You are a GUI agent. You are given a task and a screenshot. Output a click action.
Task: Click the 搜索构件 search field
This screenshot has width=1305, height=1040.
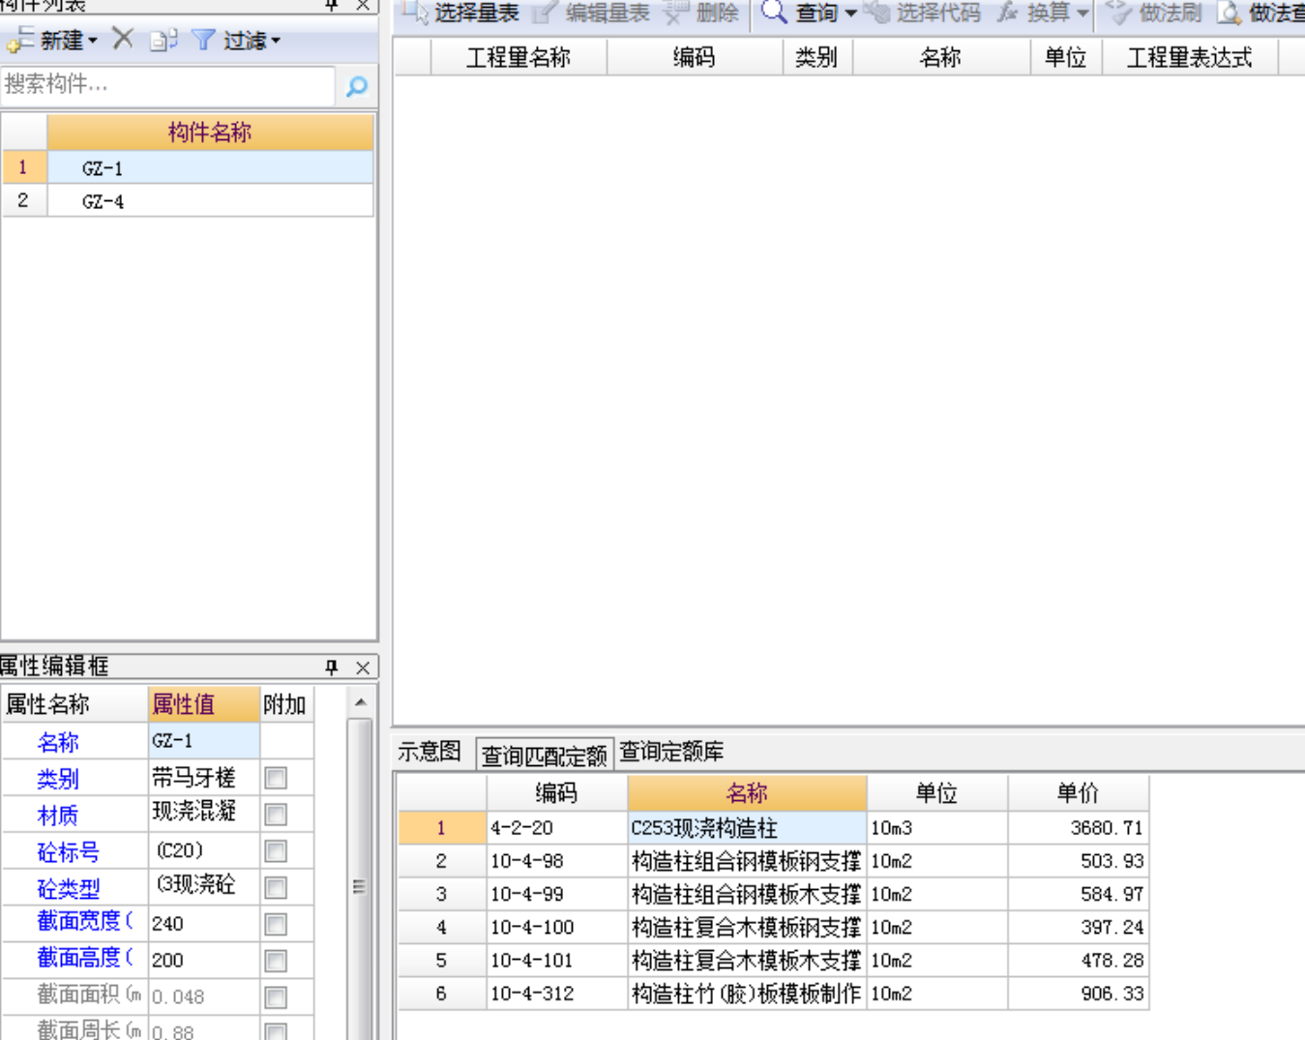pyautogui.click(x=168, y=85)
